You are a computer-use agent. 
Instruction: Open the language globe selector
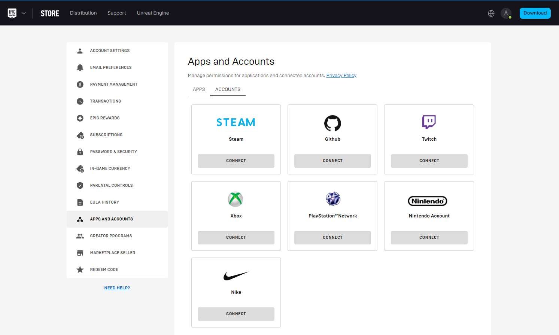tap(491, 13)
